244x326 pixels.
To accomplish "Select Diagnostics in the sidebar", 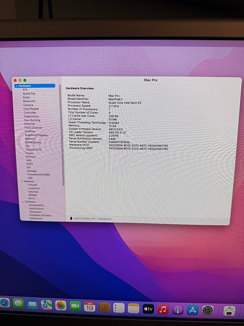I will 31,116.
